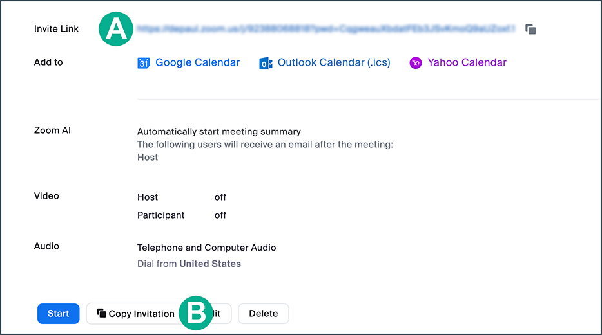Viewport: 602px width, 335px height.
Task: Click the Zoom AI label
Action: click(x=52, y=131)
